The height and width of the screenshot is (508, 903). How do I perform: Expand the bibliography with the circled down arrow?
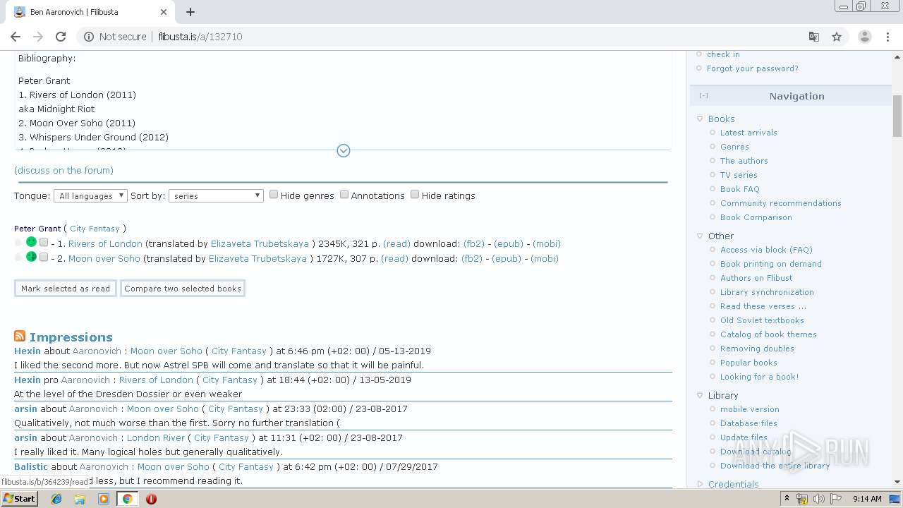coord(344,150)
